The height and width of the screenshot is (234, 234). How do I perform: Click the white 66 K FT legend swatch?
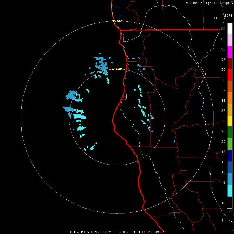coord(230,29)
